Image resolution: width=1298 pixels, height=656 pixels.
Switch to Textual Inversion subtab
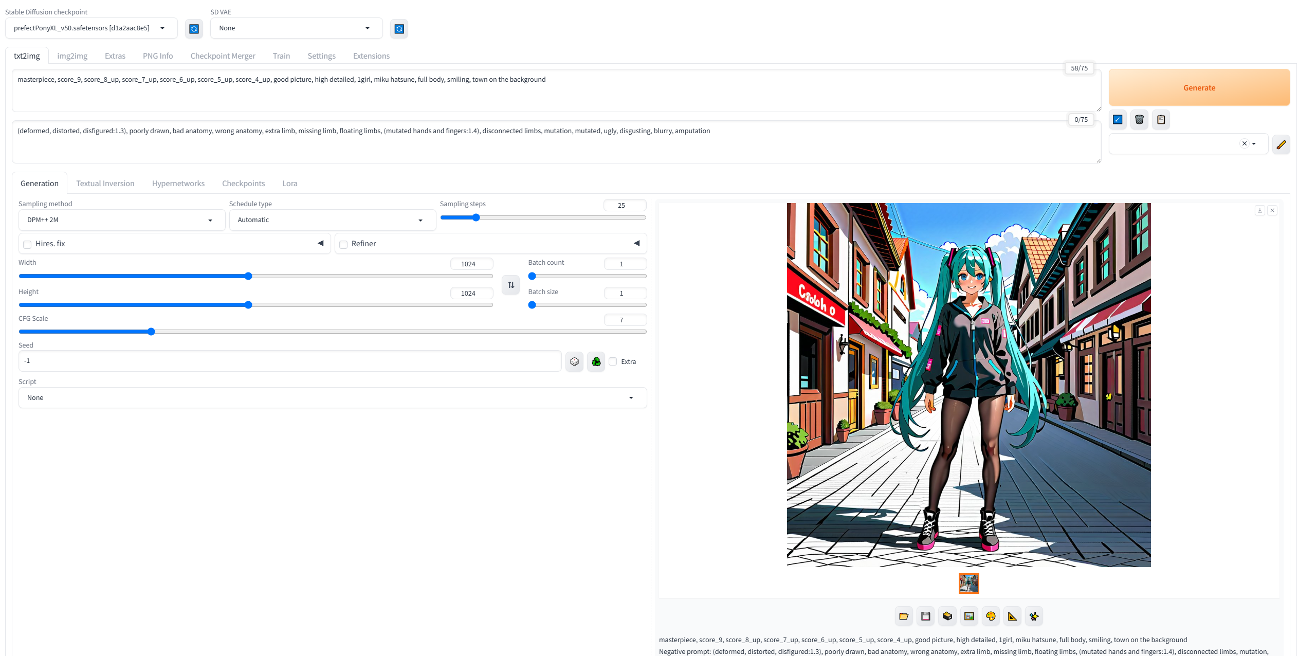coord(105,184)
